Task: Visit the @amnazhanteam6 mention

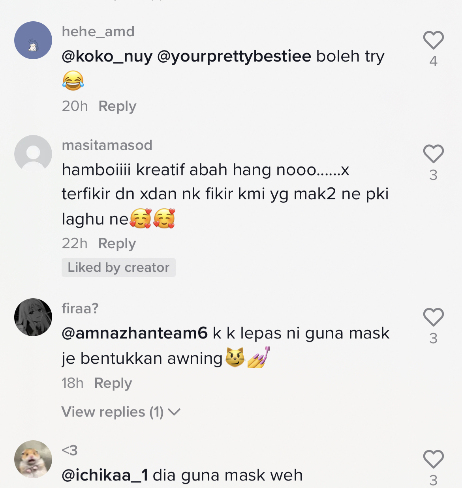Action: point(135,333)
